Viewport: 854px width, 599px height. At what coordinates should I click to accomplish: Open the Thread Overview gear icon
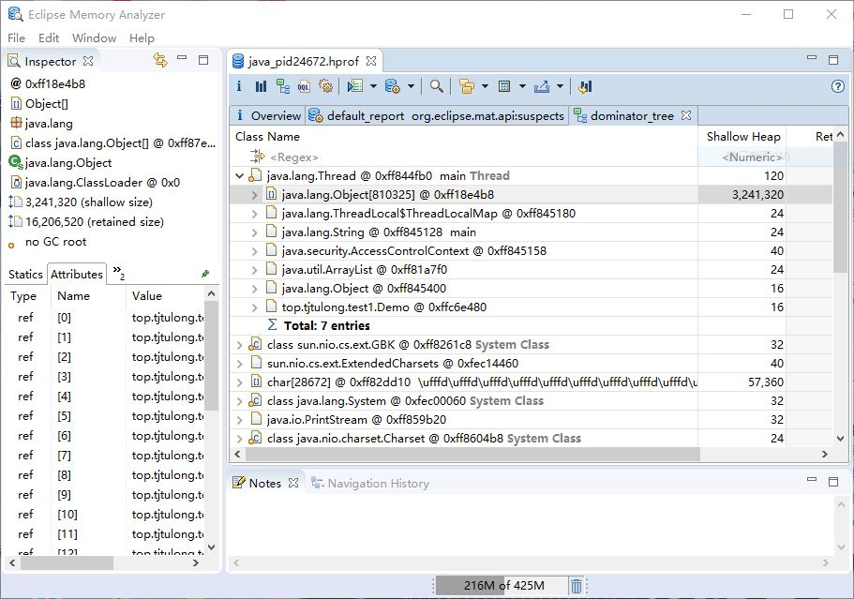tap(325, 86)
